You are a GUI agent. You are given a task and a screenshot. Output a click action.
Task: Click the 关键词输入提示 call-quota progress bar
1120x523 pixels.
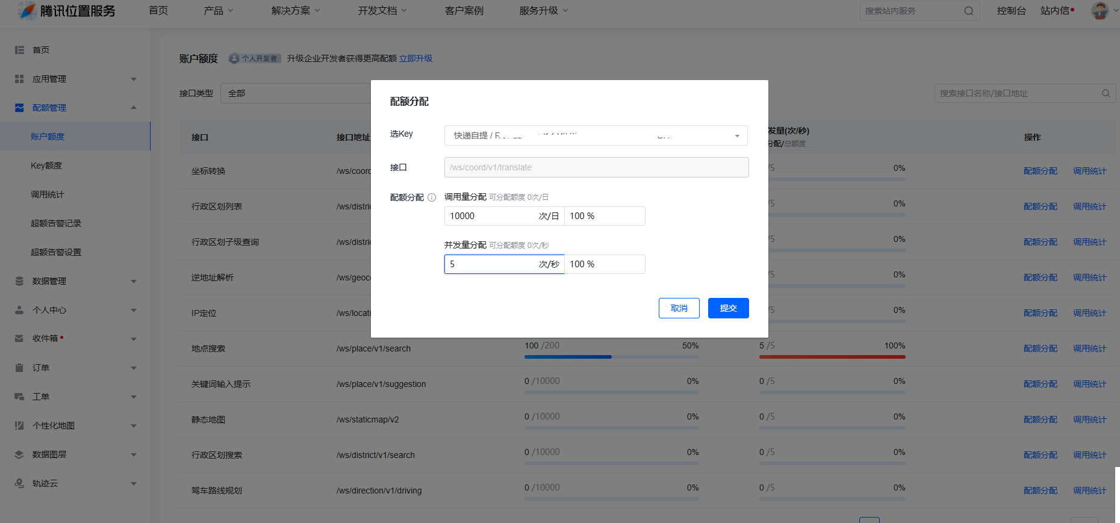(612, 392)
